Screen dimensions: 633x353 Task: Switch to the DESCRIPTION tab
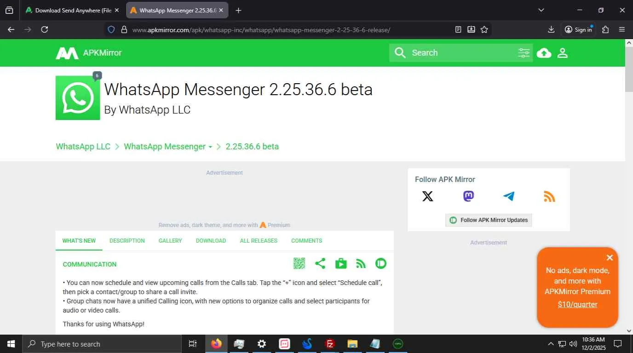pos(127,240)
